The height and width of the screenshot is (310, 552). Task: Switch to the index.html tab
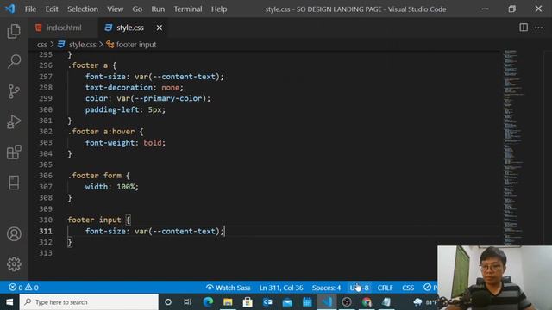point(63,28)
